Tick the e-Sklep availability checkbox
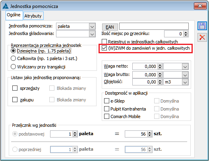Viewport: 209px width, 161px height. (x=106, y=101)
